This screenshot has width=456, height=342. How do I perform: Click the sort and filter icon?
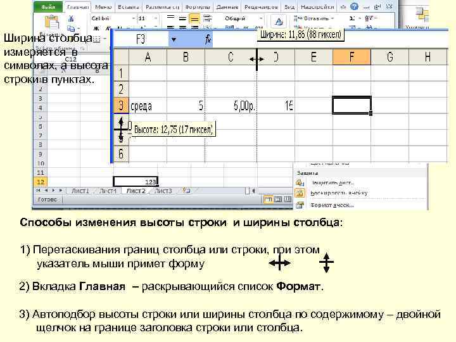369,18
